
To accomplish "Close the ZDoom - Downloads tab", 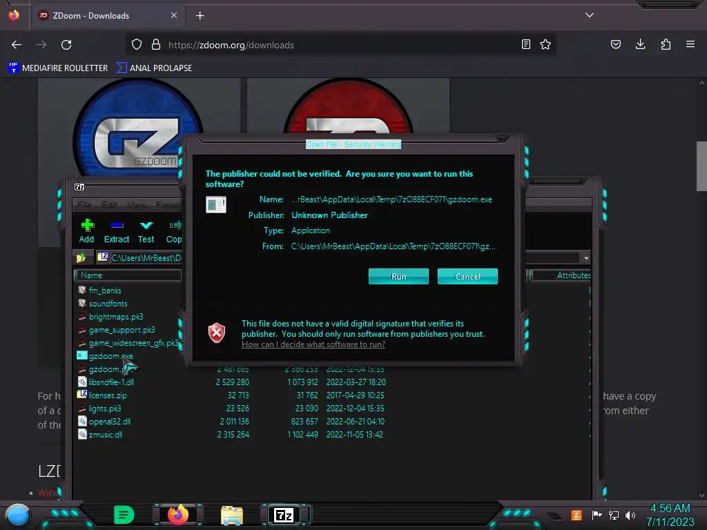I will [x=173, y=15].
